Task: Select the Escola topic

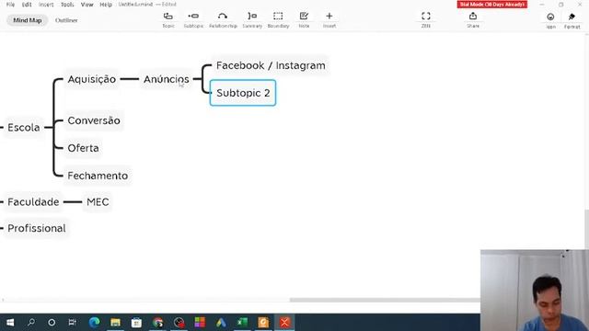Action: (24, 127)
